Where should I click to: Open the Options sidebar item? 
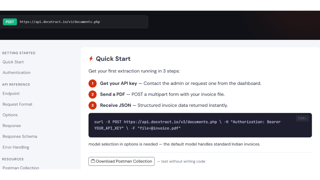pyautogui.click(x=10, y=115)
